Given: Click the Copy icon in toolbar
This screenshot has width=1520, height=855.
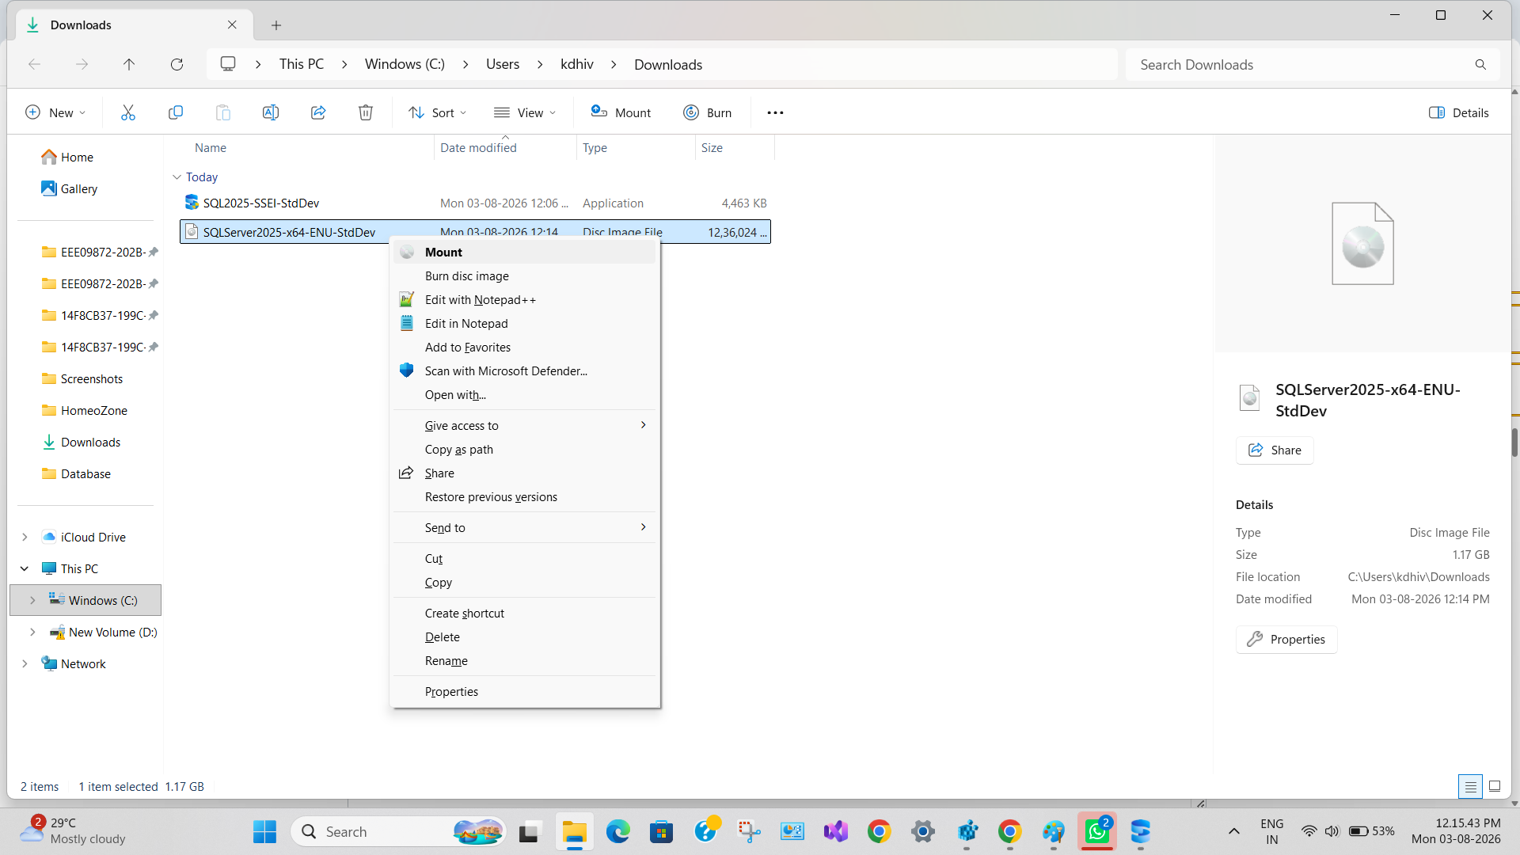Looking at the screenshot, I should [x=176, y=112].
